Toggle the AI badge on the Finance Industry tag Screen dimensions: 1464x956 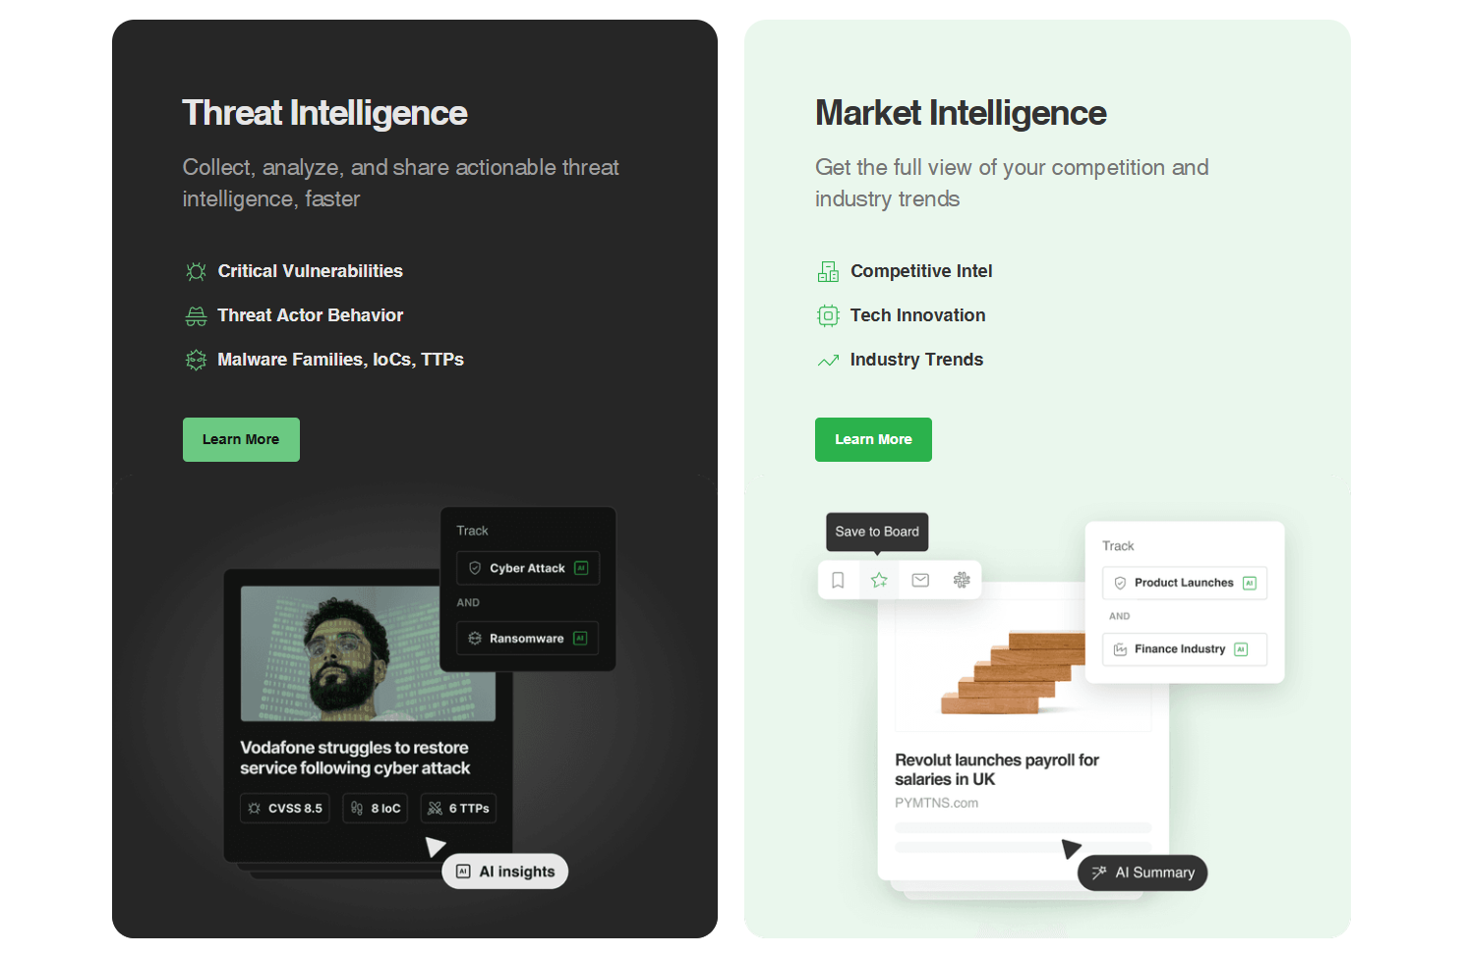1241,648
